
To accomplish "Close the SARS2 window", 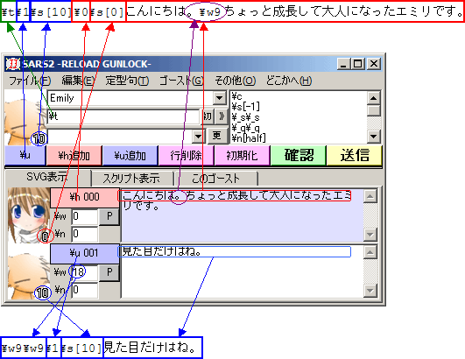I will [374, 64].
